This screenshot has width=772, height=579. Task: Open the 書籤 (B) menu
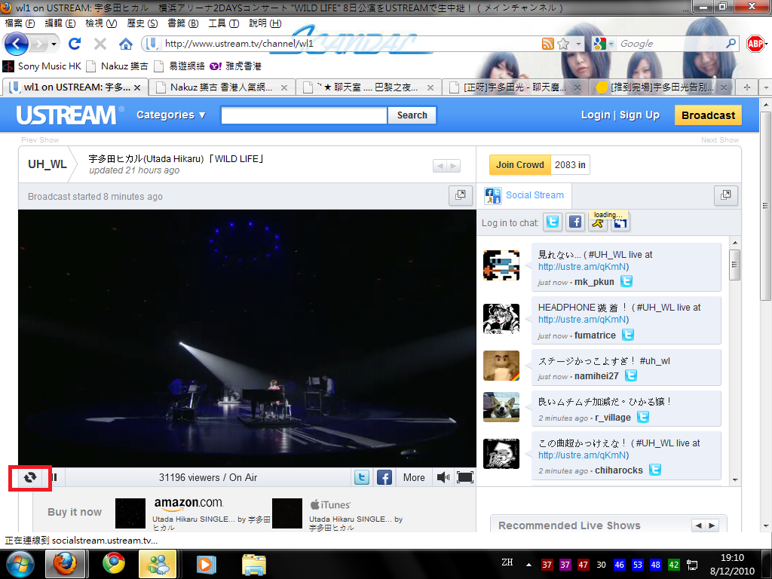pos(182,23)
